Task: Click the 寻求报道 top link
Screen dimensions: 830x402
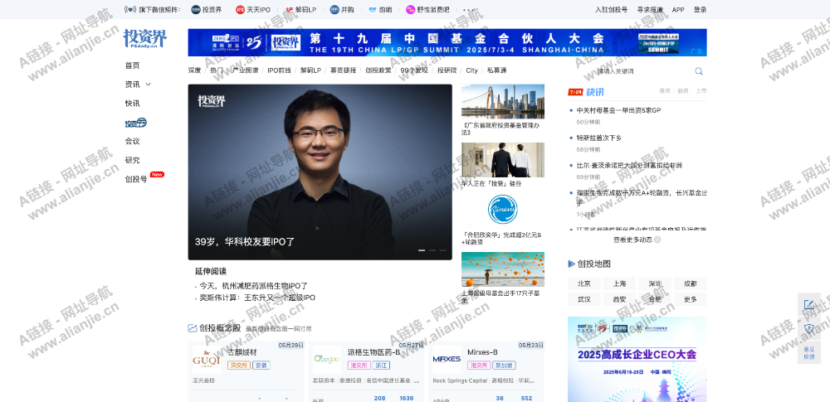Action: point(650,9)
